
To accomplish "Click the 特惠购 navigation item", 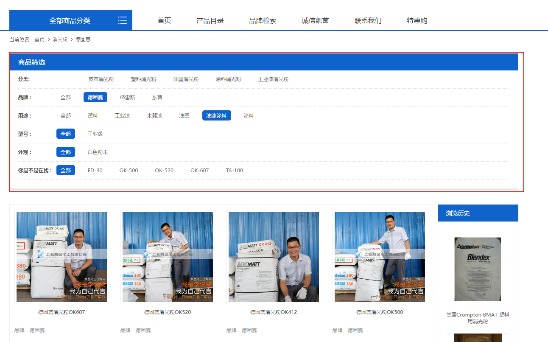I will [417, 20].
